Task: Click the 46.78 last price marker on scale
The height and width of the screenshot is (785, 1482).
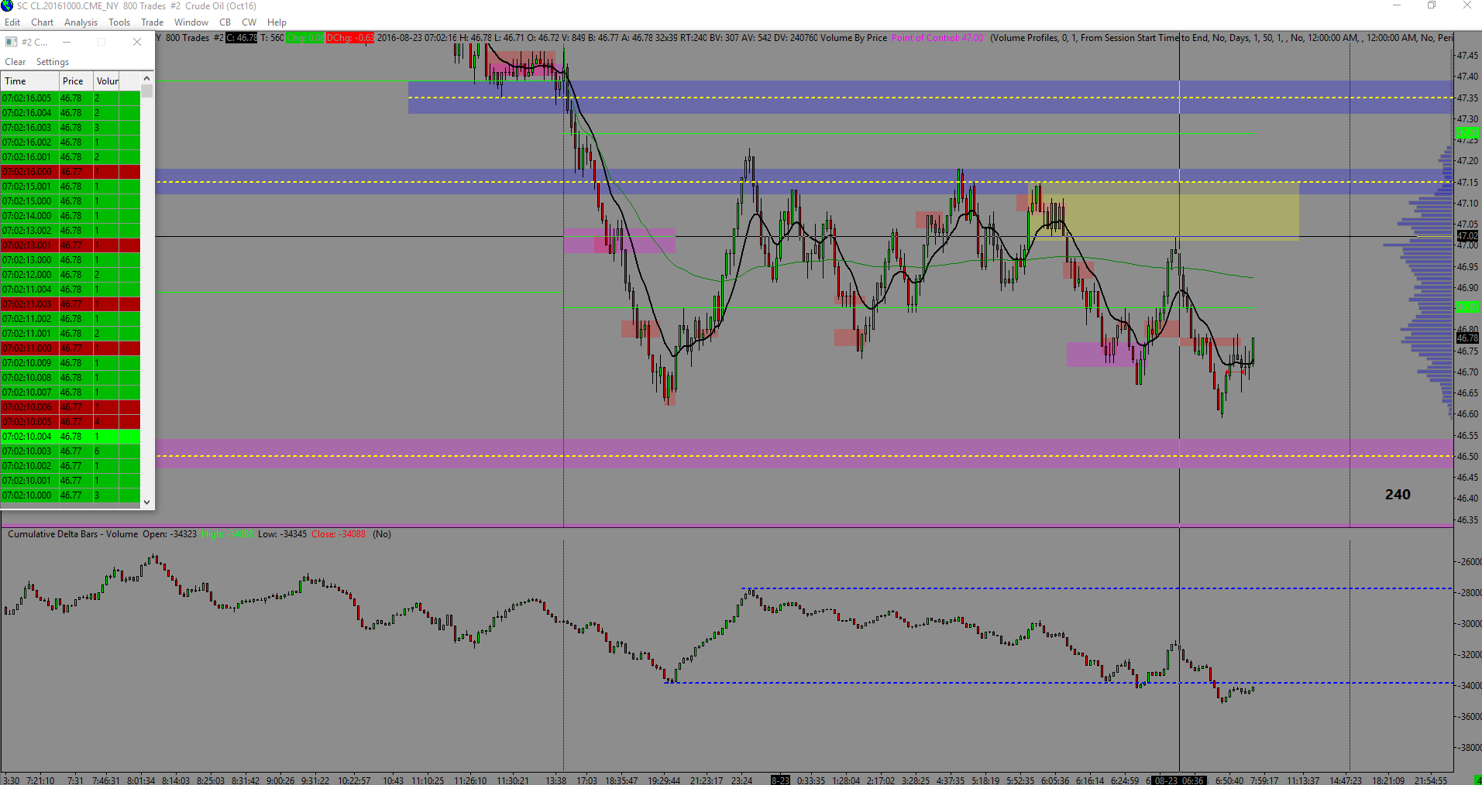Action: [1467, 338]
